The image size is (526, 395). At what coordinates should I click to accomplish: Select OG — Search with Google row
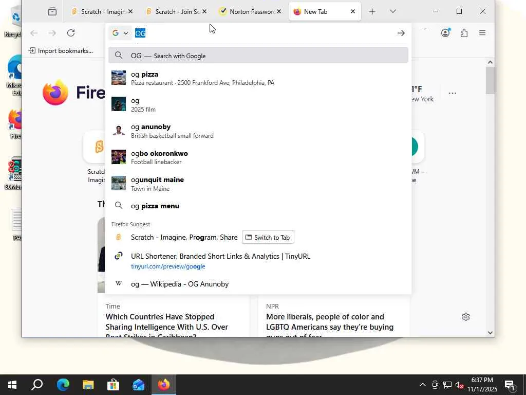[258, 56]
